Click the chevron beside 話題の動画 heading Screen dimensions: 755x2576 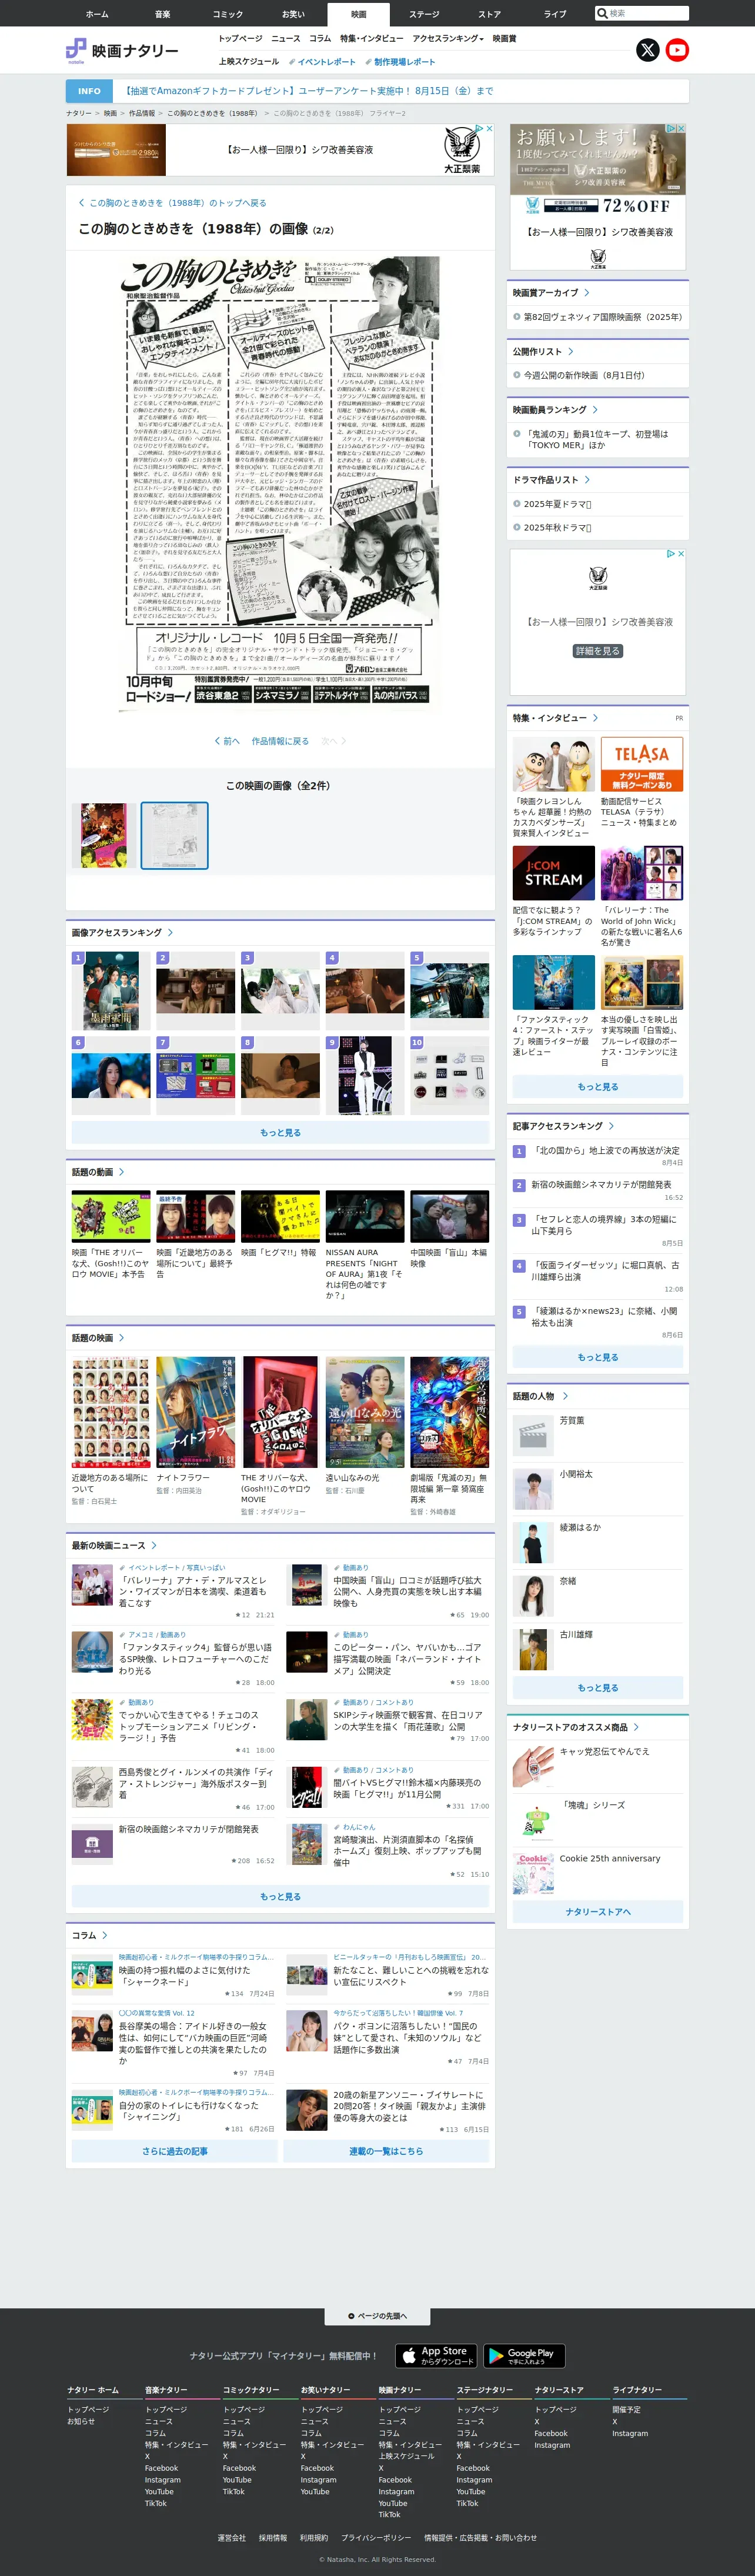pos(121,1172)
